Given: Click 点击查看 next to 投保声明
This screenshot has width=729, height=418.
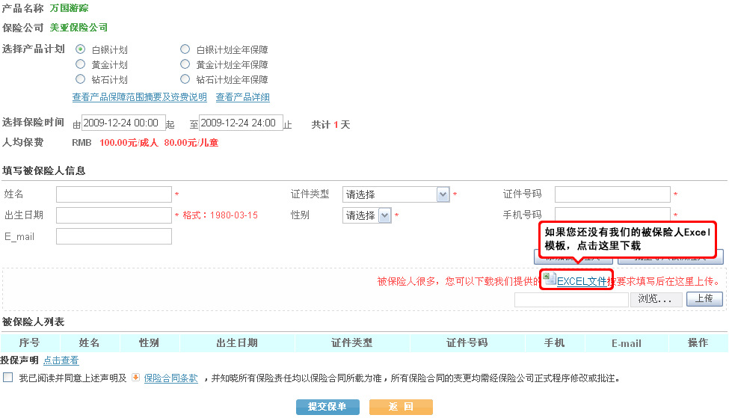Looking at the screenshot, I should click(61, 360).
